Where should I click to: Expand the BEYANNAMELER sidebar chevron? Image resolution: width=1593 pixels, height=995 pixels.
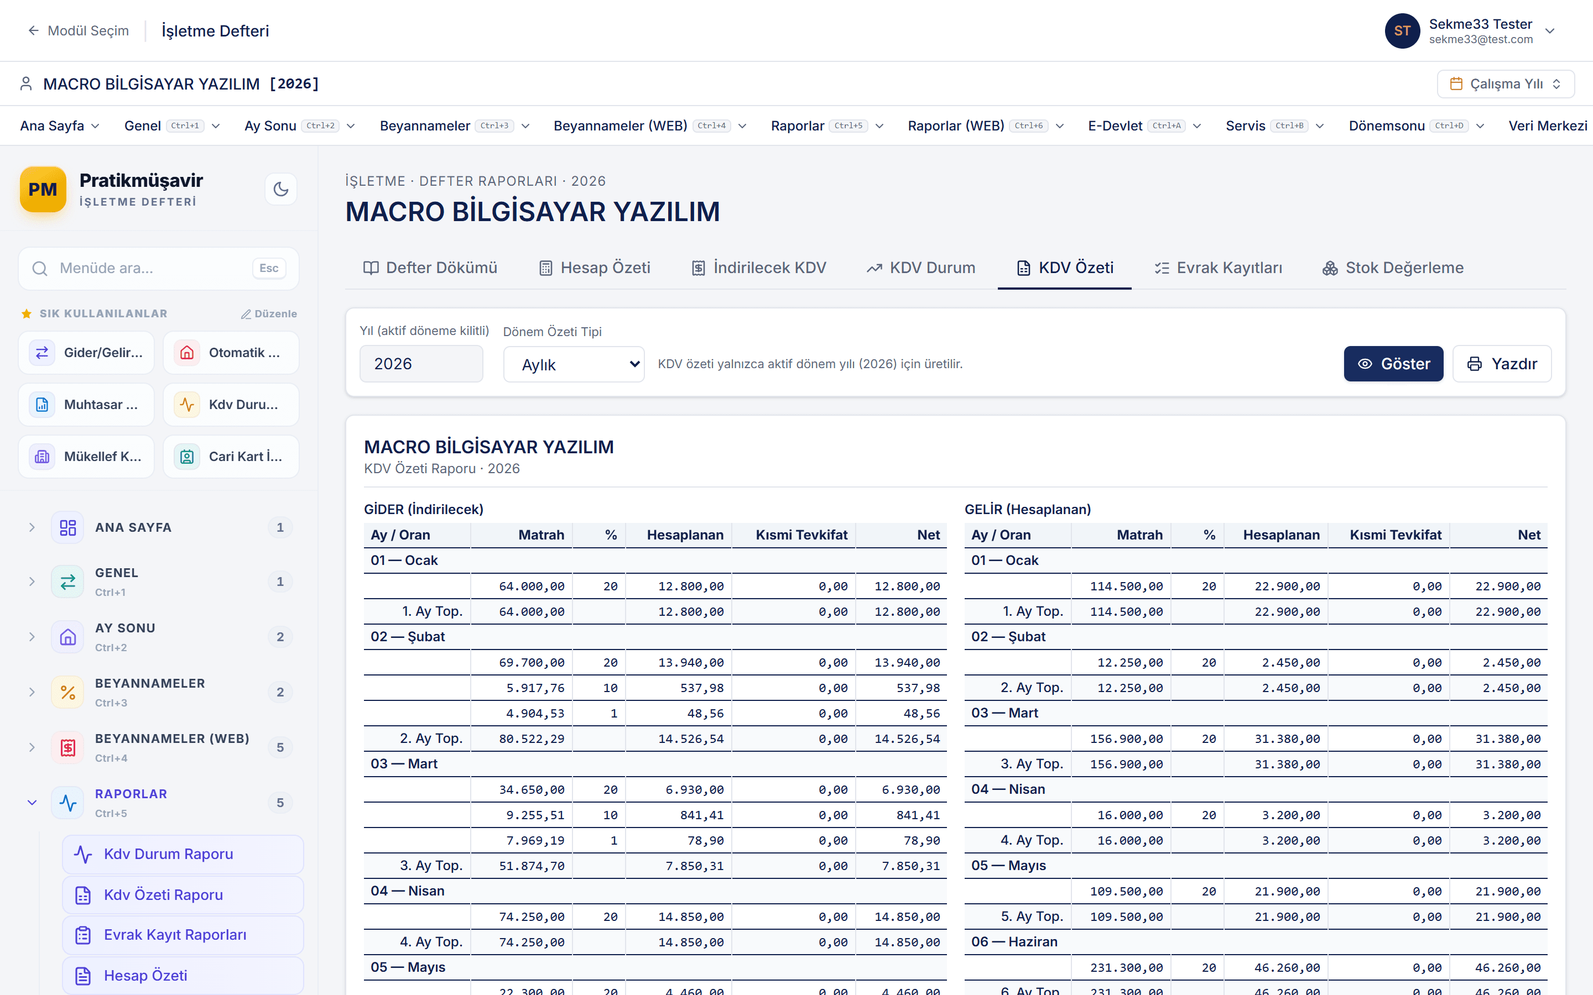pyautogui.click(x=32, y=692)
